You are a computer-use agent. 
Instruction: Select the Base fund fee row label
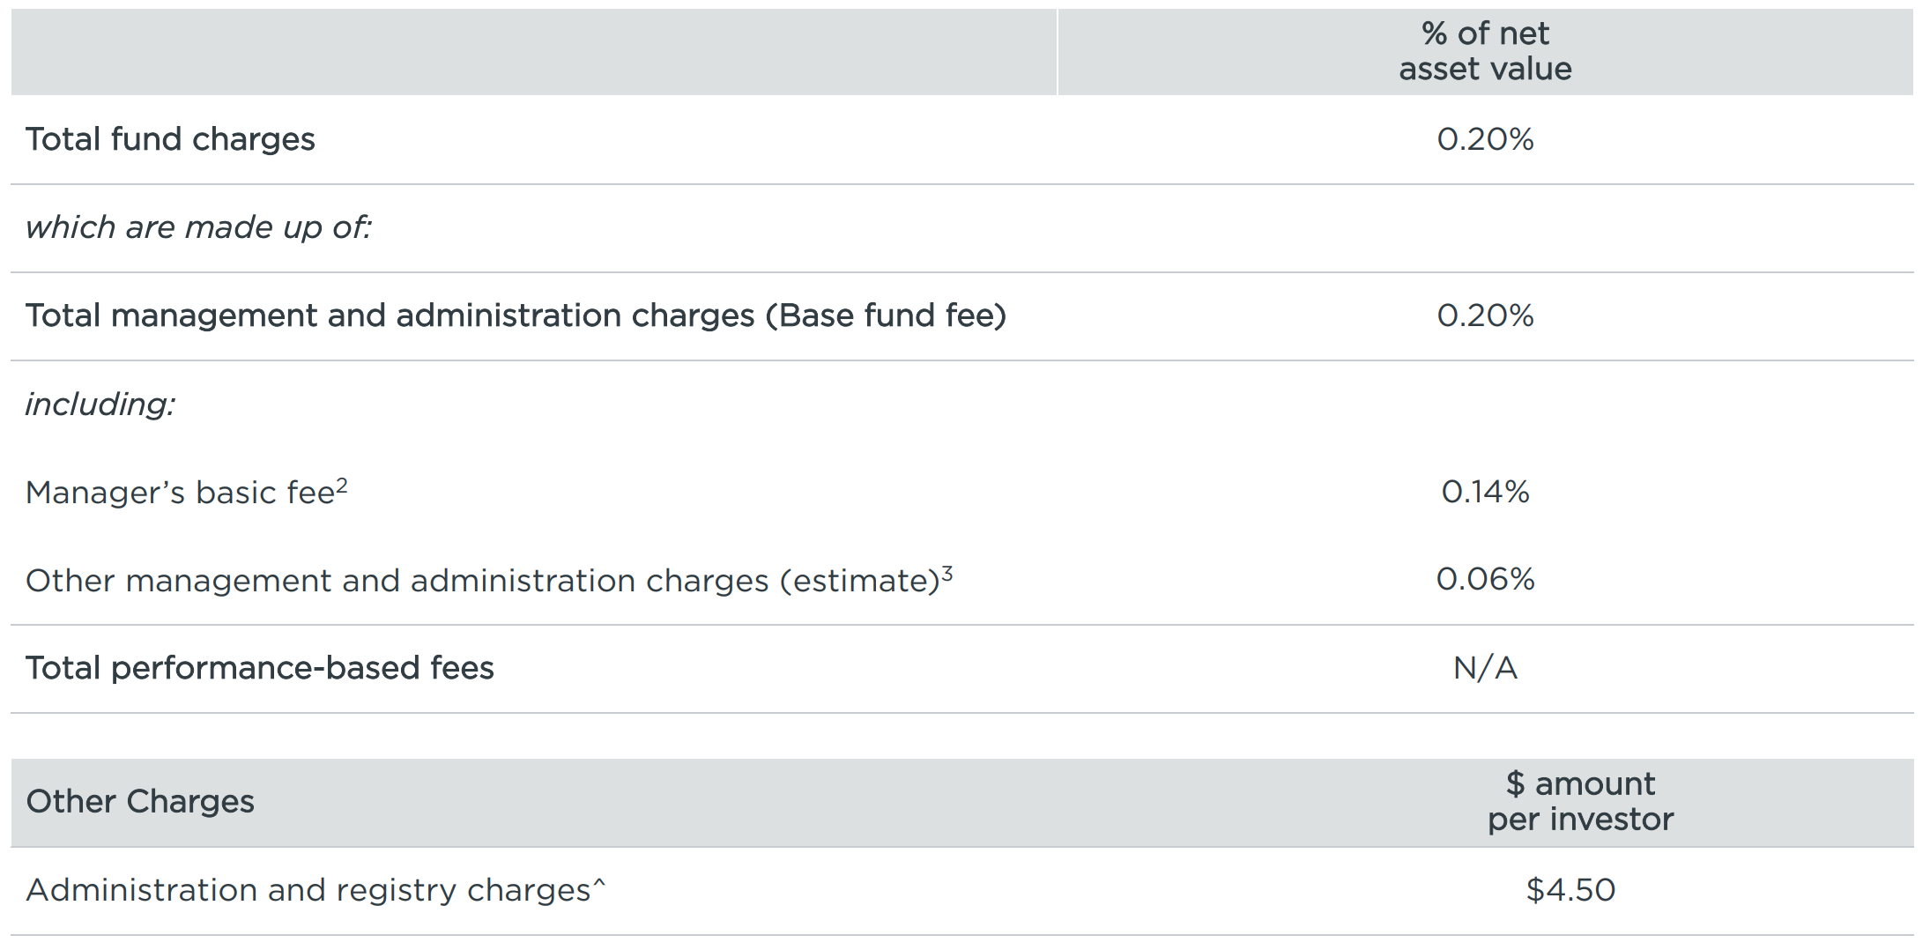tap(516, 315)
